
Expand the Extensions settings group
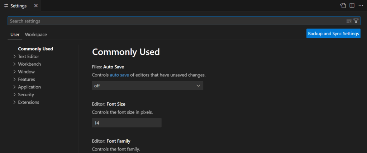[x=15, y=102]
